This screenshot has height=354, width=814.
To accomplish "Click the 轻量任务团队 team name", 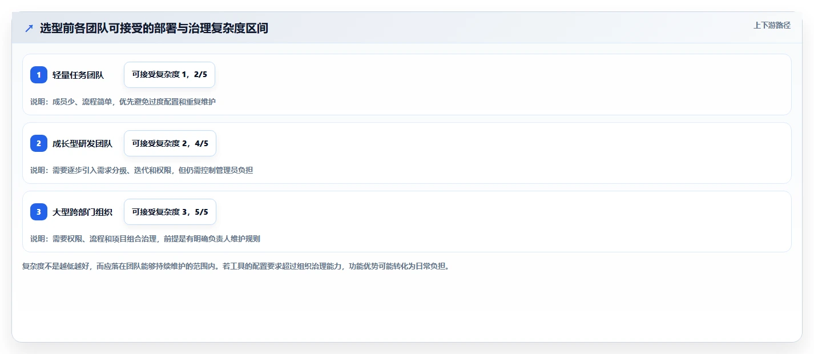I will [78, 75].
